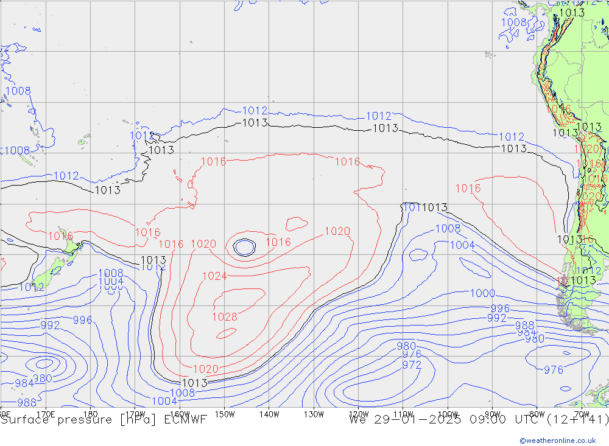Select the 130W longitude label

point(314,414)
